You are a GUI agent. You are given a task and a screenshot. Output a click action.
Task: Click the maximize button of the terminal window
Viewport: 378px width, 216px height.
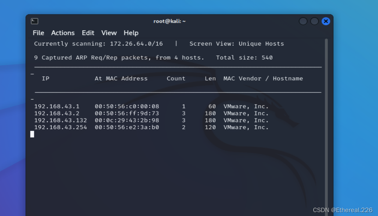314,21
